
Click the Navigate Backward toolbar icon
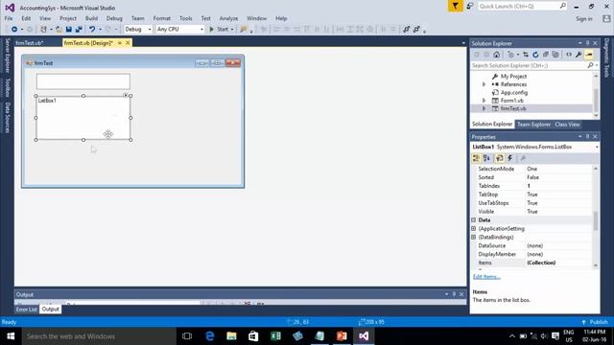tap(14, 30)
